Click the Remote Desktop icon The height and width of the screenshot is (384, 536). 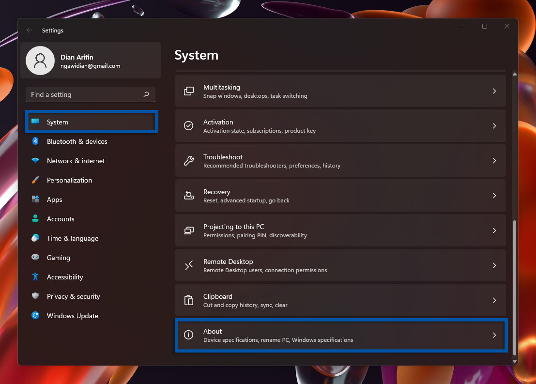click(188, 265)
